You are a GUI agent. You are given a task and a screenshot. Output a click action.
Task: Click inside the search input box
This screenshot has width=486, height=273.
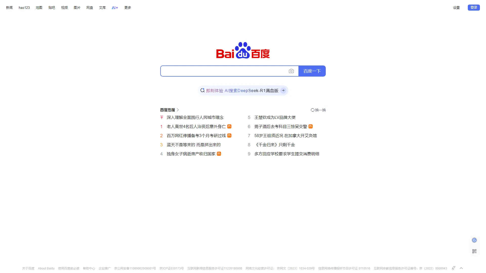tap(225, 71)
